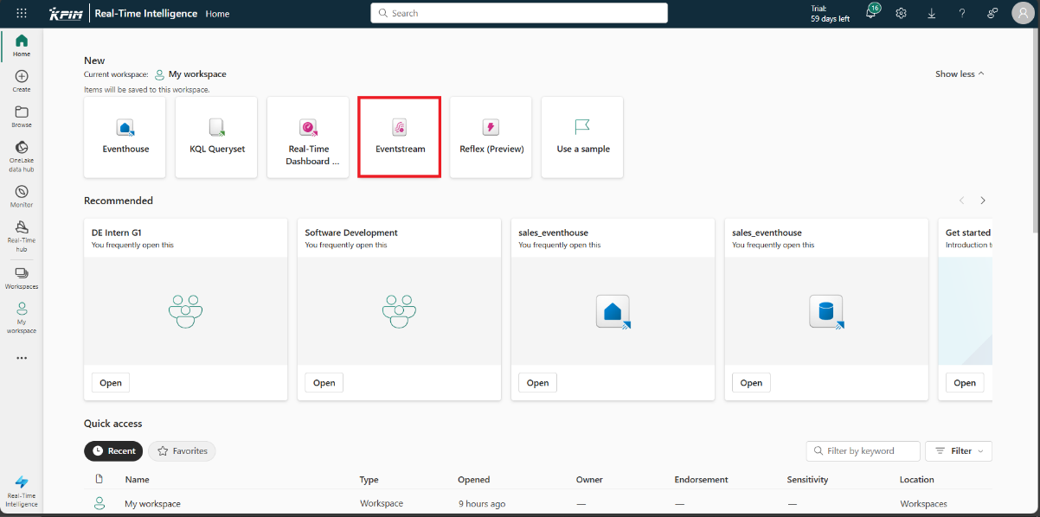The width and height of the screenshot is (1040, 517).
Task: Open the settings gear menu
Action: click(901, 13)
